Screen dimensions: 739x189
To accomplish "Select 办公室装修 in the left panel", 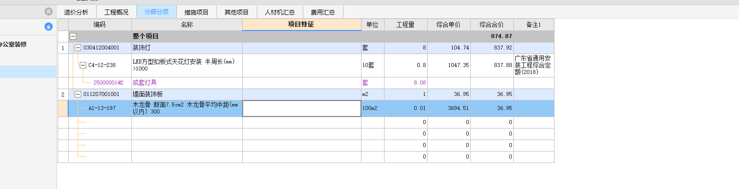I will pos(14,44).
